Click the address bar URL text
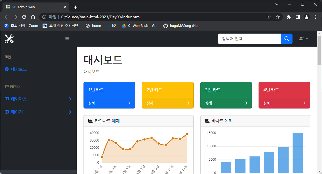This screenshot has height=174, width=322. coord(101,17)
